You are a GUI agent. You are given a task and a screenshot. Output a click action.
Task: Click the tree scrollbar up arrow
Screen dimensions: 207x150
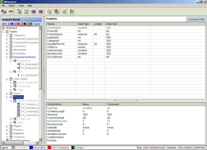pos(40,28)
